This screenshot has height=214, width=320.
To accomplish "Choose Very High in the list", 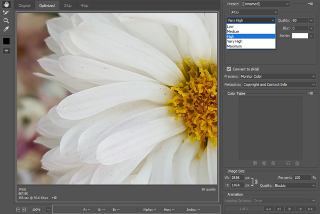I will coord(251,41).
